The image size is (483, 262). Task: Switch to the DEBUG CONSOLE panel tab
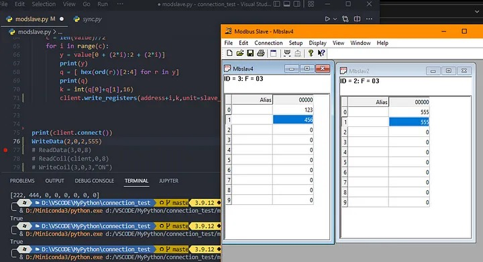(95, 181)
